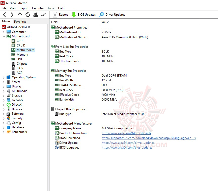The image size is (218, 191).
Task: Open the aida64.com bios-updates link
Action: pos(127,148)
